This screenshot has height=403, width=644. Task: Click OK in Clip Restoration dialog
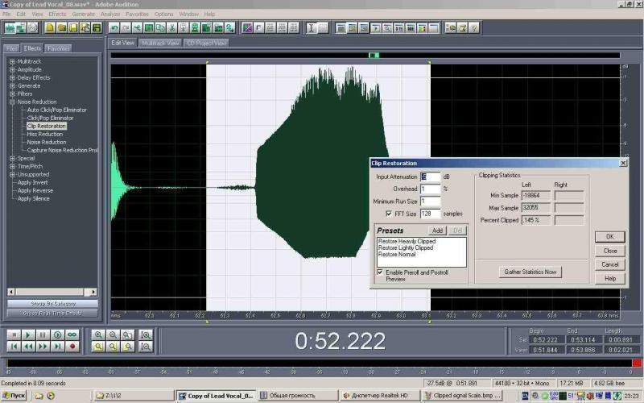tap(609, 237)
